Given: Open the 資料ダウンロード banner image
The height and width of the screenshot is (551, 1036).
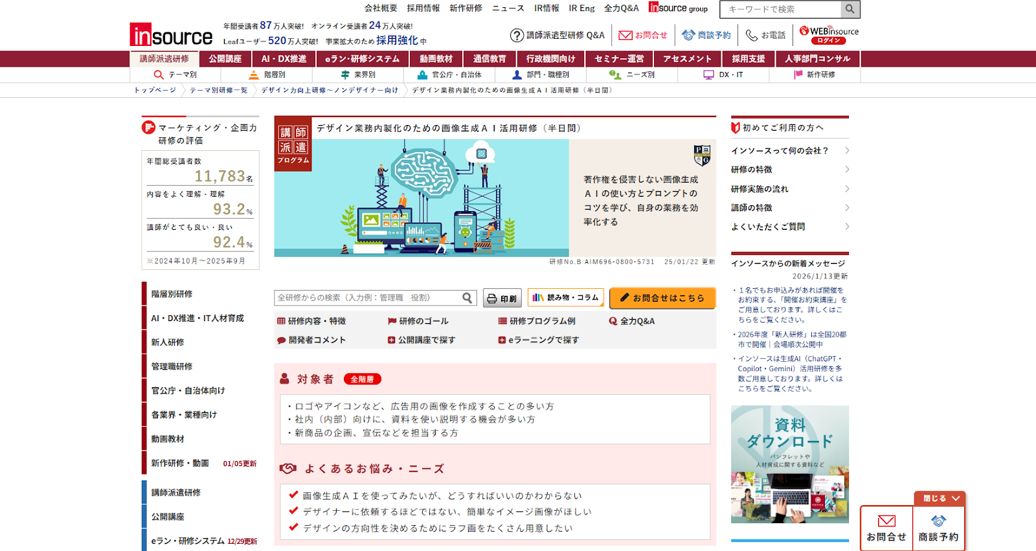Looking at the screenshot, I should tap(790, 464).
